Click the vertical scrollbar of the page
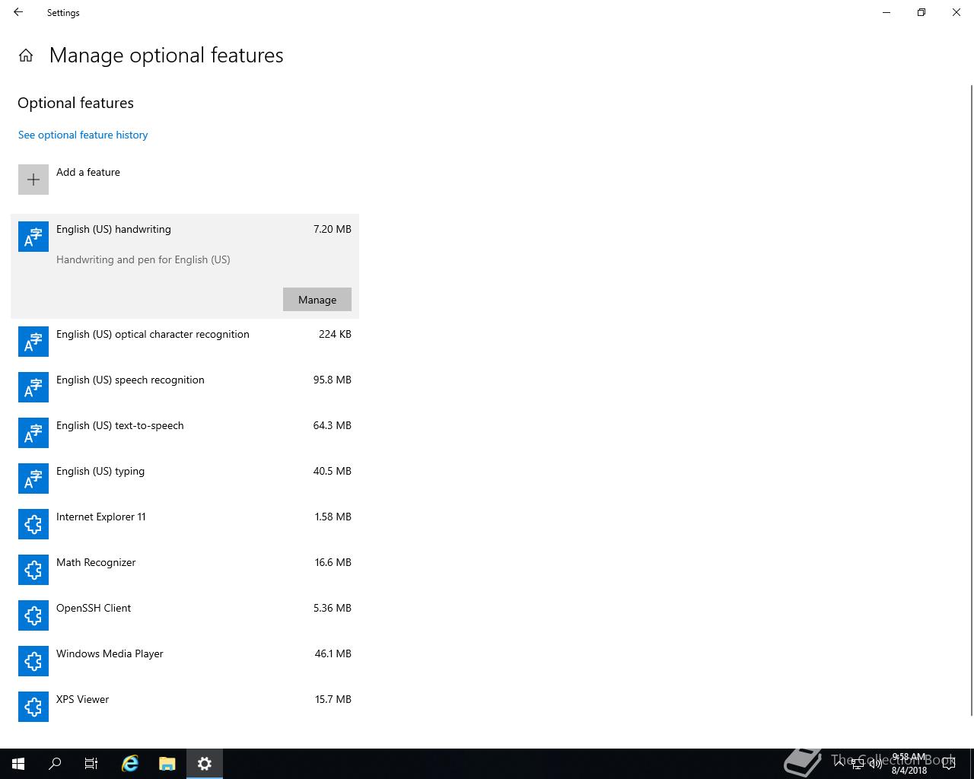Screen dimensions: 974x779 point(971,399)
